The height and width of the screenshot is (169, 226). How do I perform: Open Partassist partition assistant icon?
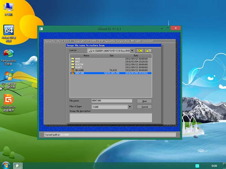tap(8, 57)
